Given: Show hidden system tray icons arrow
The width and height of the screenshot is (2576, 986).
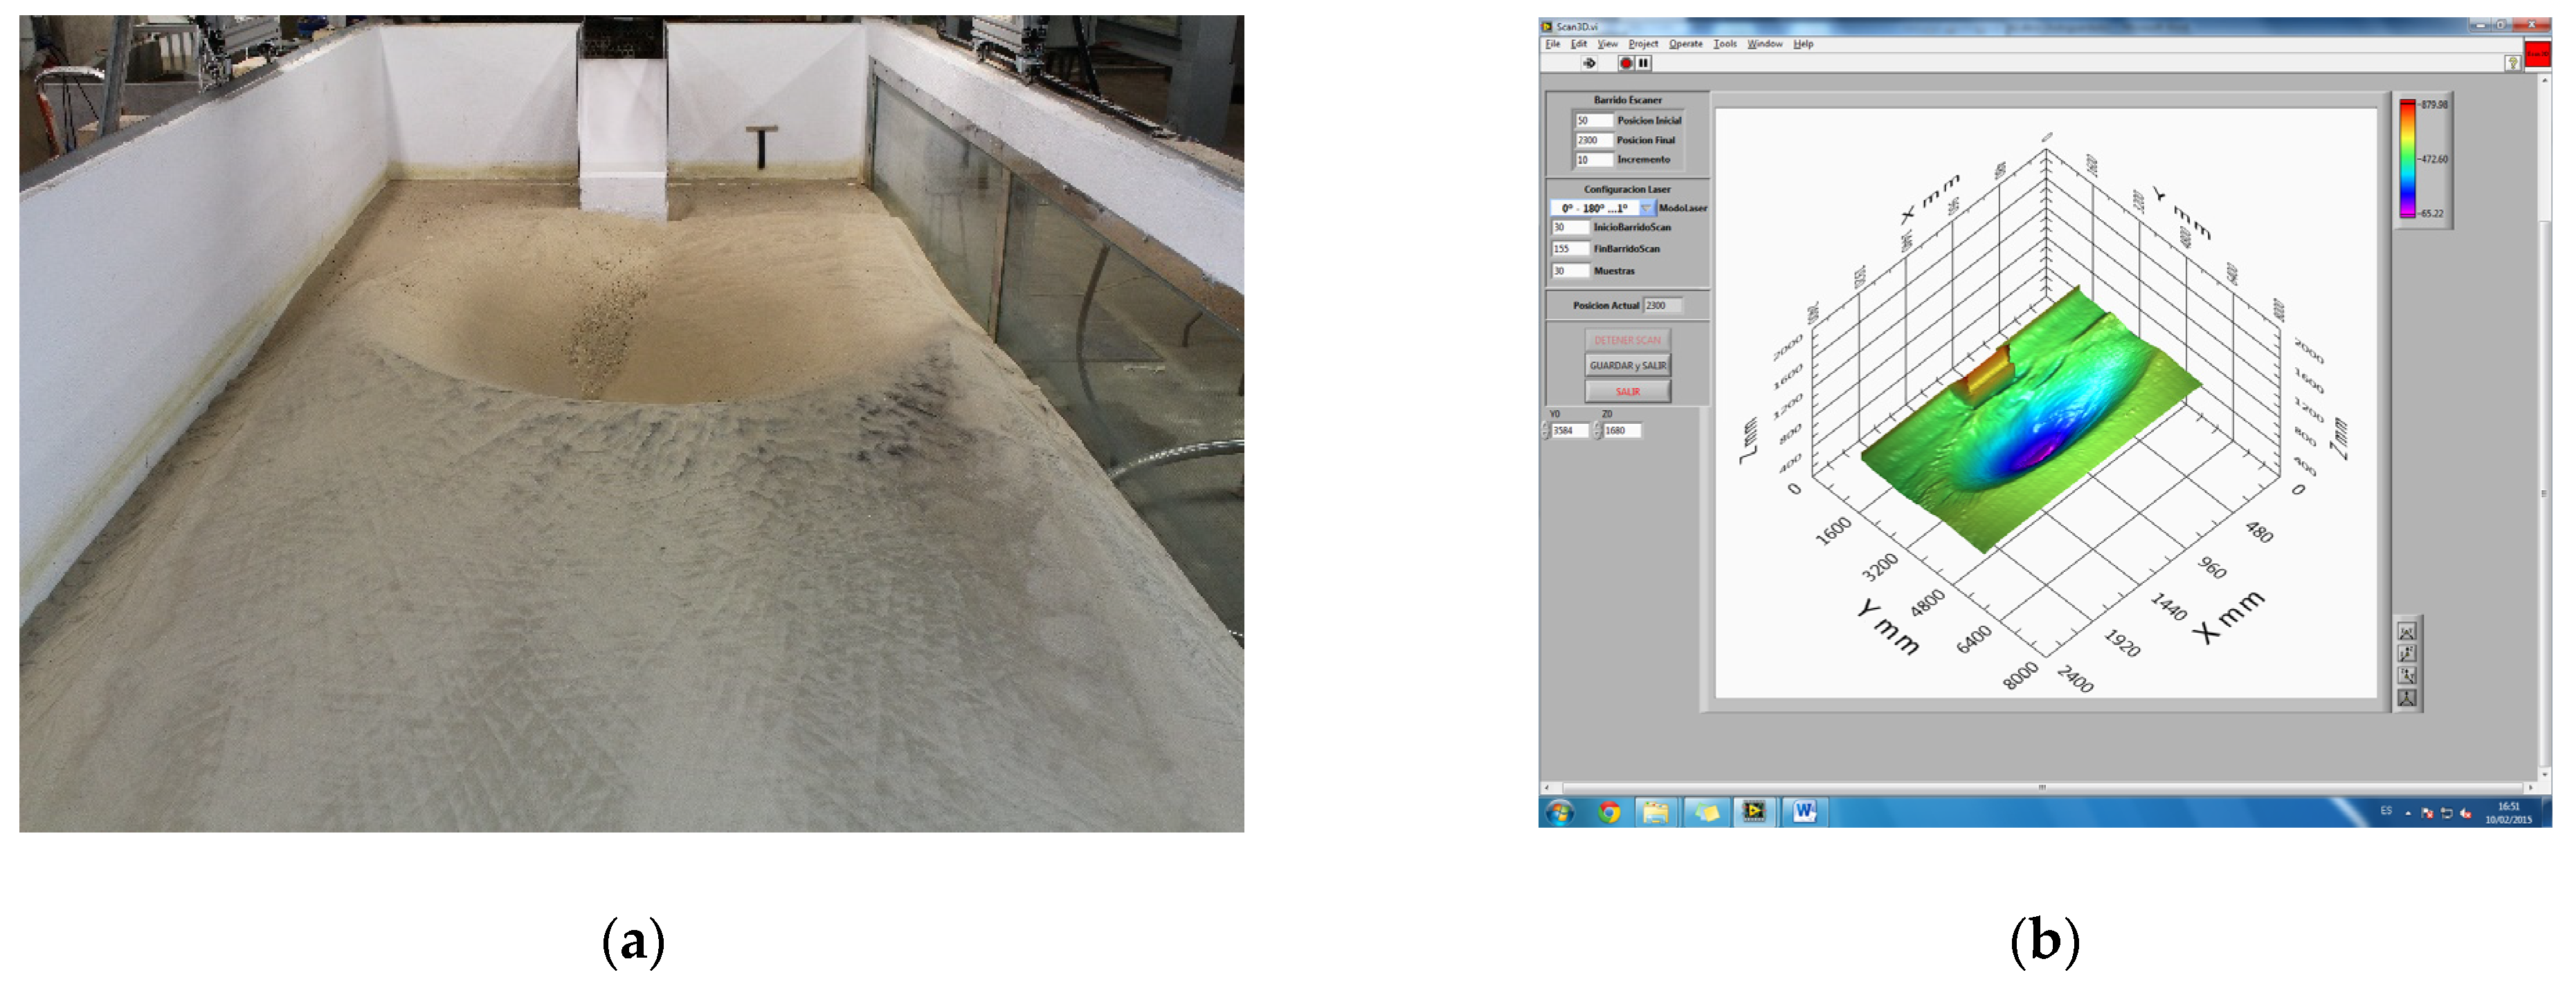Looking at the screenshot, I should pyautogui.click(x=2408, y=813).
